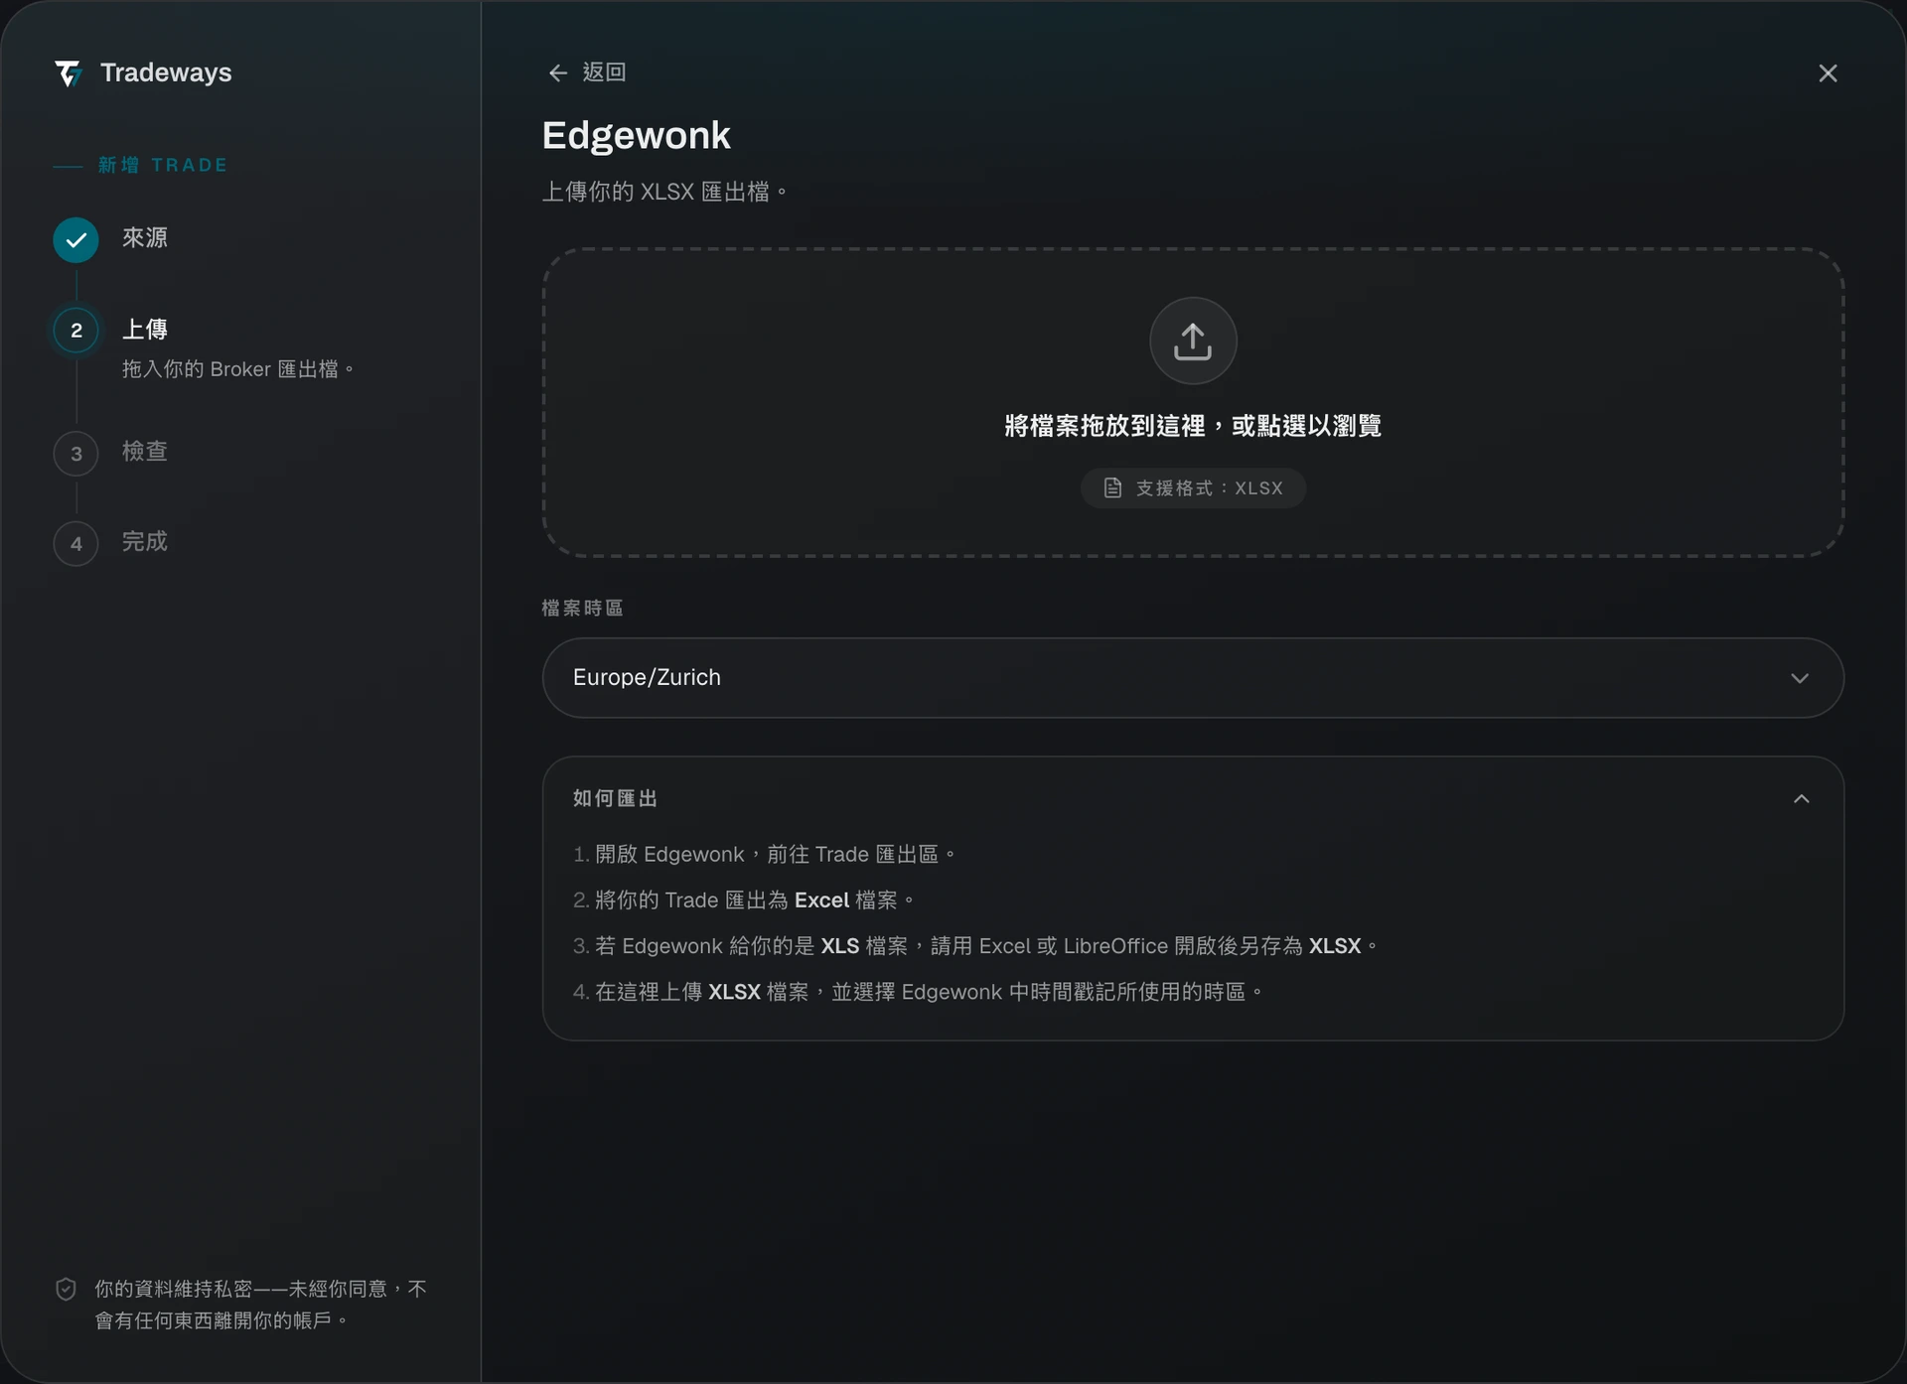Click the Tradeways logo icon
Viewport: 1907px width, 1384px height.
point(69,72)
